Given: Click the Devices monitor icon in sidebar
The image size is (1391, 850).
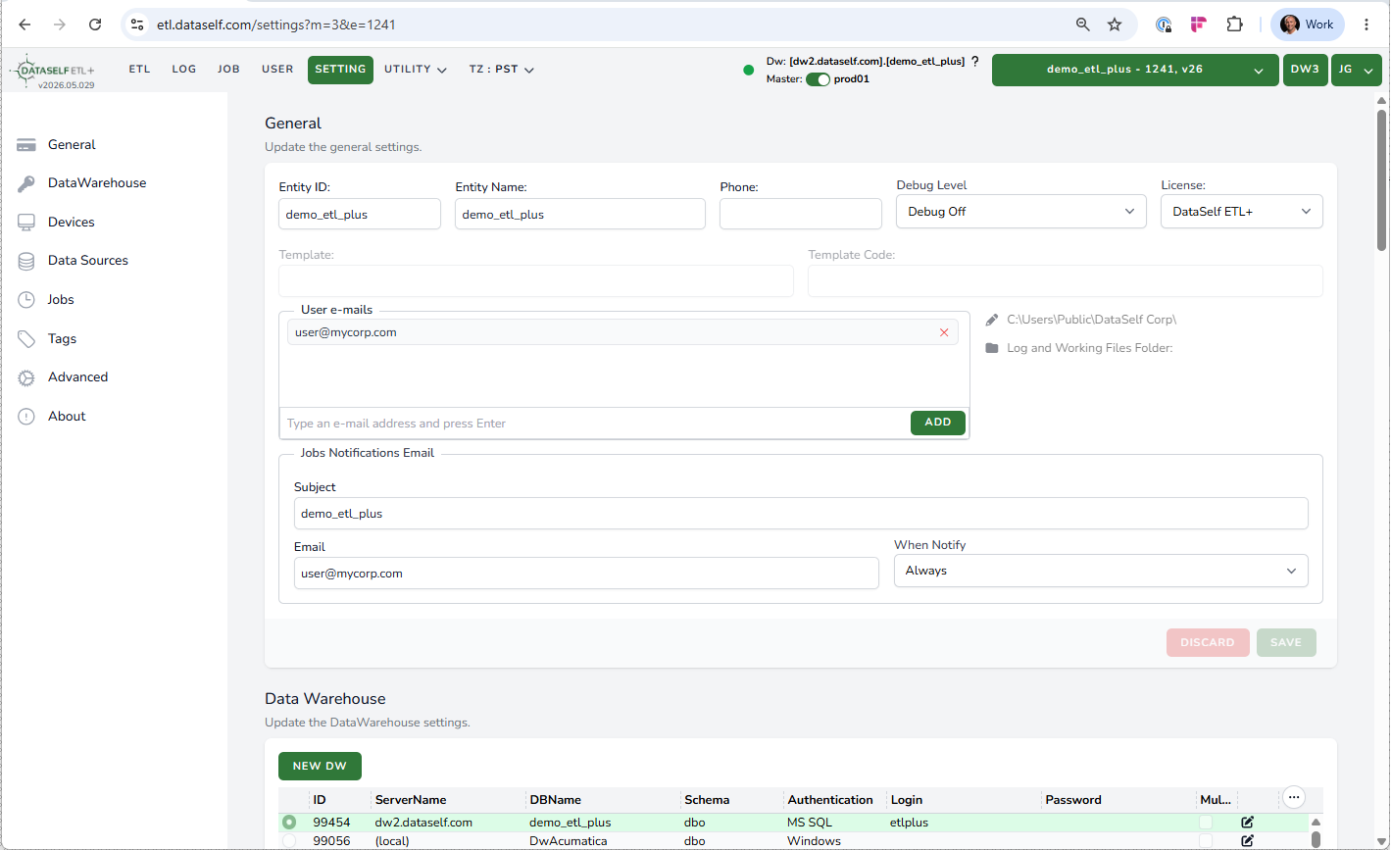Looking at the screenshot, I should [26, 223].
